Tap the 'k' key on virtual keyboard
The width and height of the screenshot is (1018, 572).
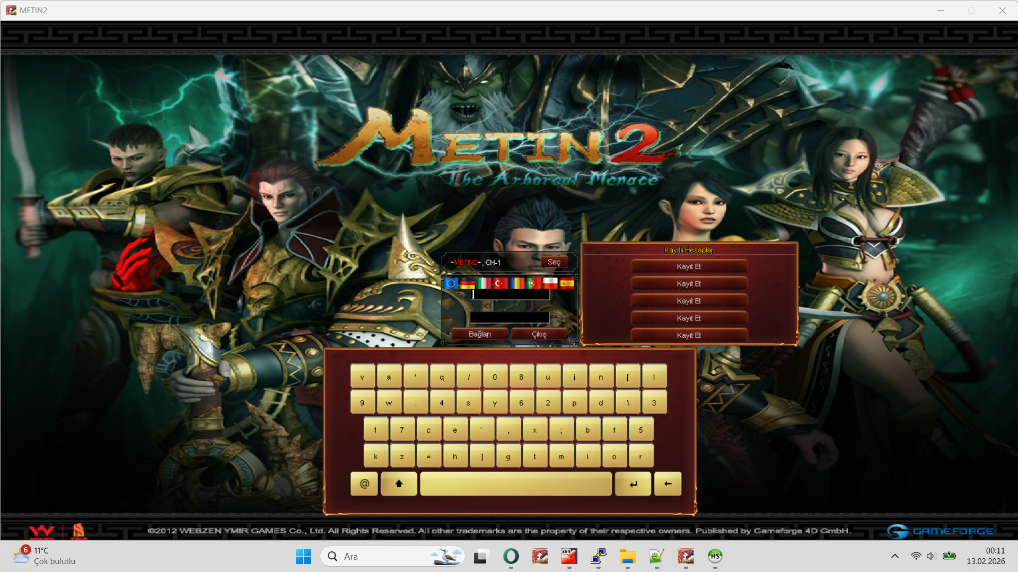coord(375,456)
